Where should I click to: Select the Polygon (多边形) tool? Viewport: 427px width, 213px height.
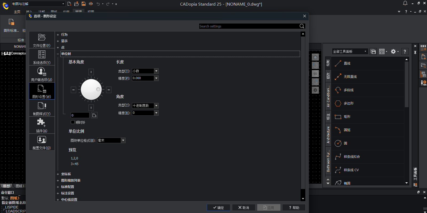348,103
